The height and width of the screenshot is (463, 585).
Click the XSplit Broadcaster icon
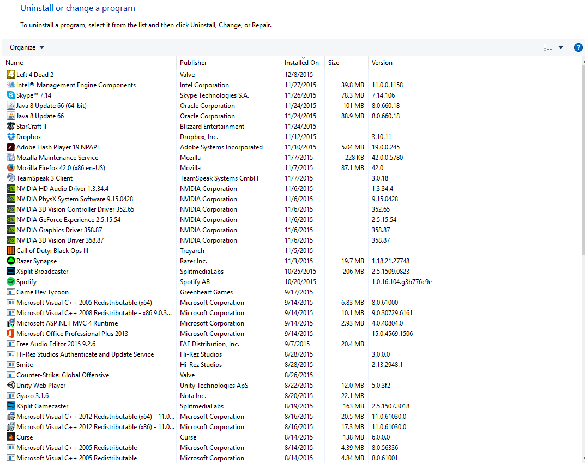[x=11, y=271]
